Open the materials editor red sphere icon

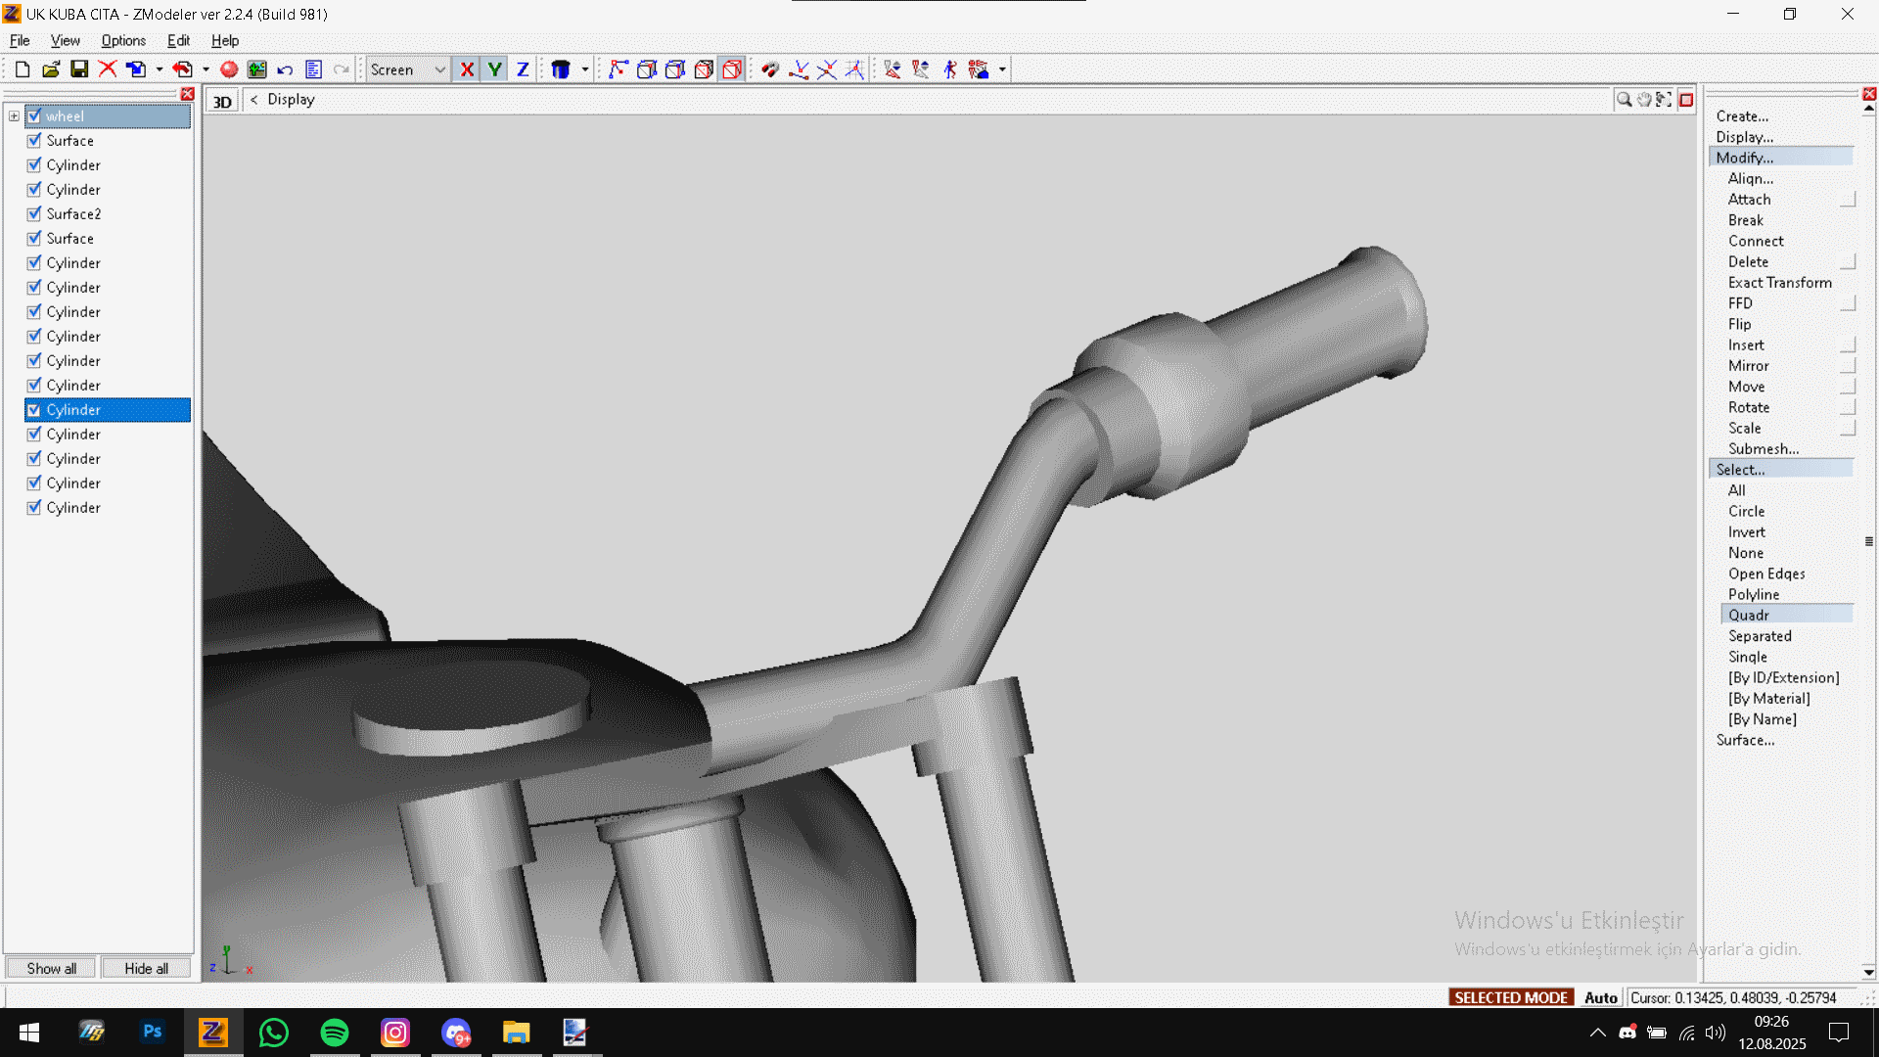[229, 69]
